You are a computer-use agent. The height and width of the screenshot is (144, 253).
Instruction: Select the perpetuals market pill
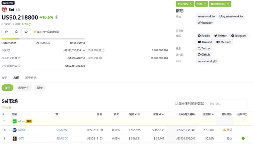click(x=24, y=88)
